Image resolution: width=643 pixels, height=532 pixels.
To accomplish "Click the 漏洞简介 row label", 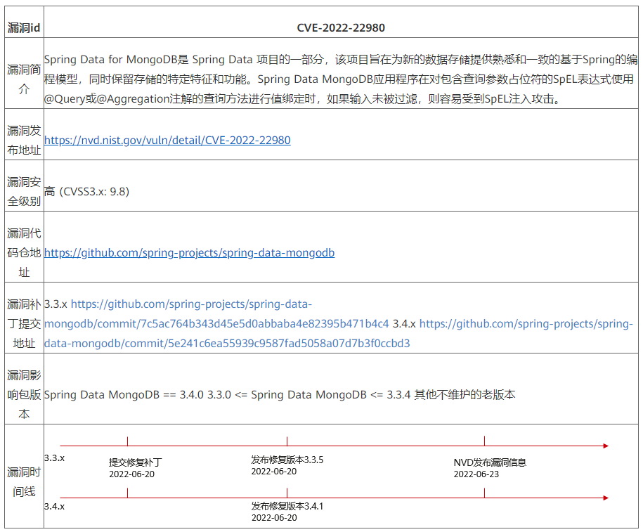I will tap(24, 79).
